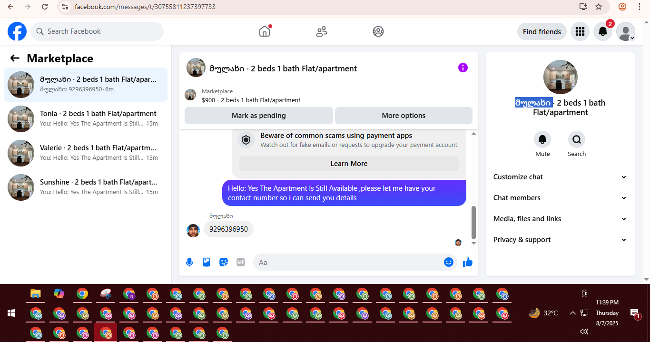
Task: Click the sender avatar beside 9296396950
Action: [193, 231]
